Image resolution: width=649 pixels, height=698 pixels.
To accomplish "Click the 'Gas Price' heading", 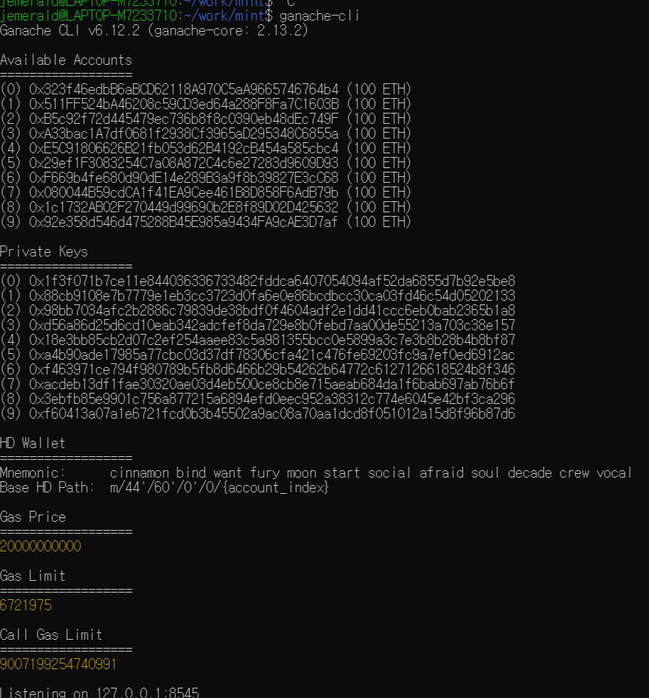I will coord(33,517).
